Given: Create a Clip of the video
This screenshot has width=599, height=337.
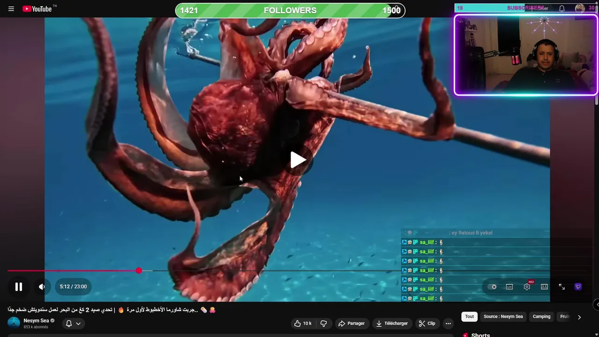Looking at the screenshot, I should pos(427,323).
